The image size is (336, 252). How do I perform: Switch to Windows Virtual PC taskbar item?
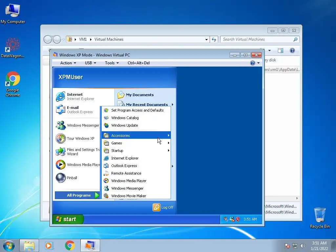tap(90, 245)
